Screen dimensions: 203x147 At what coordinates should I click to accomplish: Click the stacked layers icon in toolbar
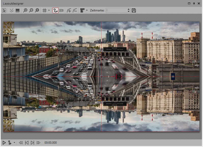click(x=18, y=10)
